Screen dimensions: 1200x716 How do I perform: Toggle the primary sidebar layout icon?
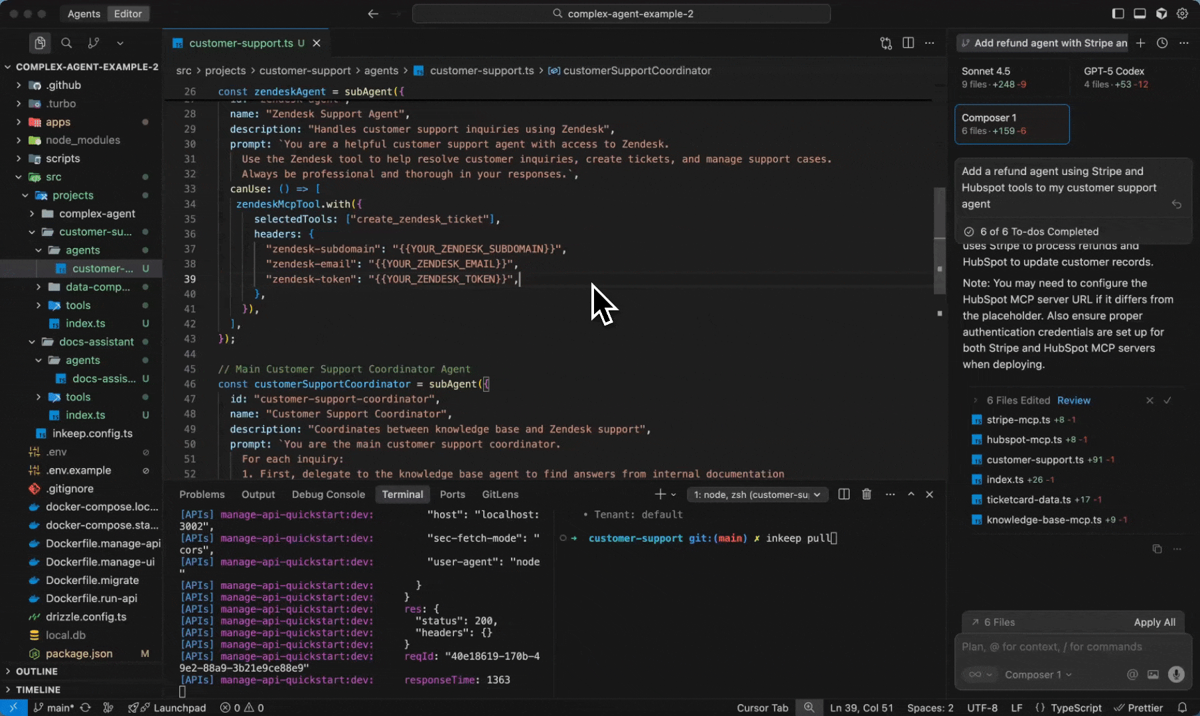tap(1118, 14)
